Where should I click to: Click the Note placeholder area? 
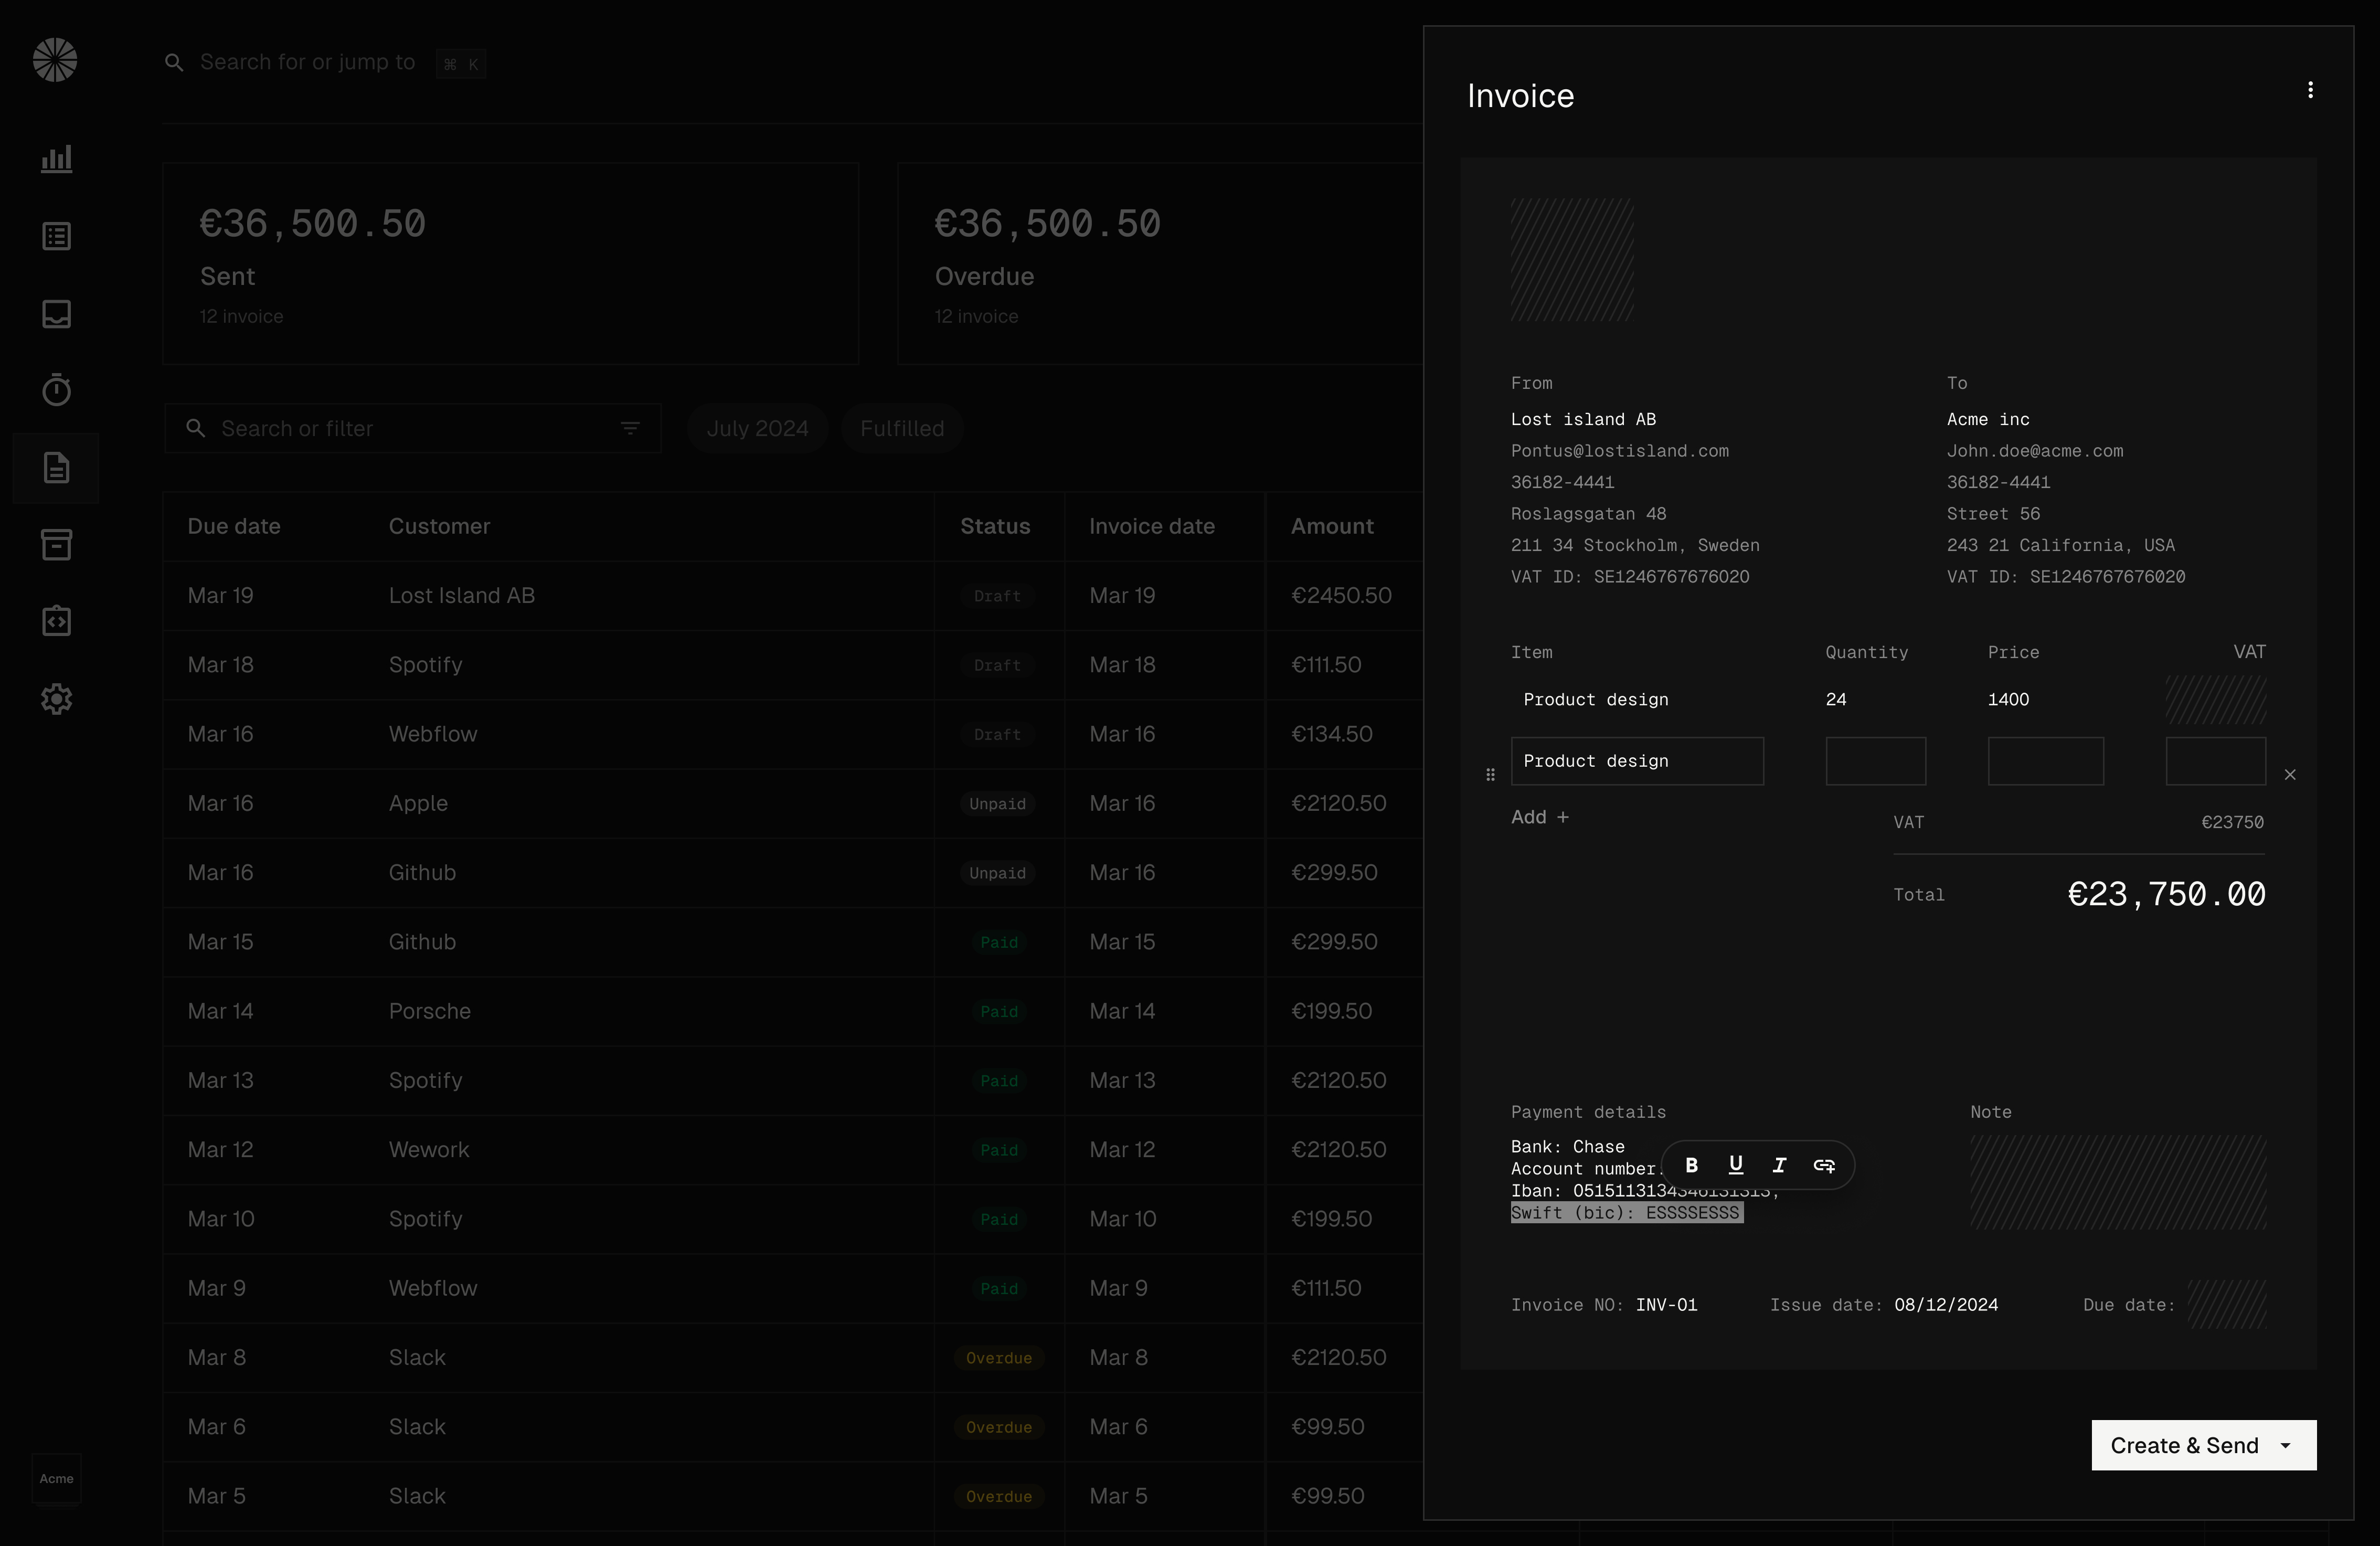click(x=2117, y=1182)
